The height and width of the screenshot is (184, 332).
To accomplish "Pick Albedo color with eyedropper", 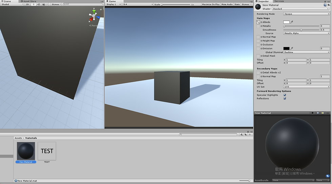I will [292, 22].
